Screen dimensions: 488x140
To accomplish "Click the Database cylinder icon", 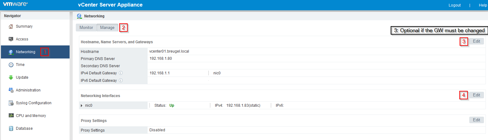I will (11, 128).
